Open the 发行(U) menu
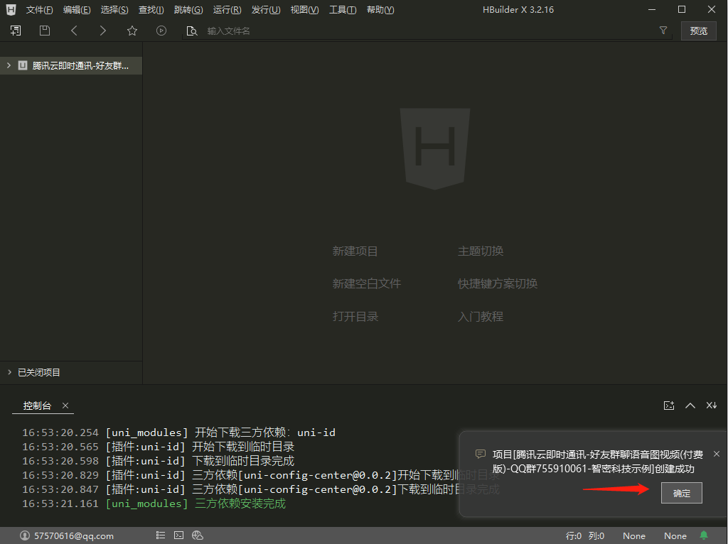This screenshot has height=544, width=728. tap(266, 10)
